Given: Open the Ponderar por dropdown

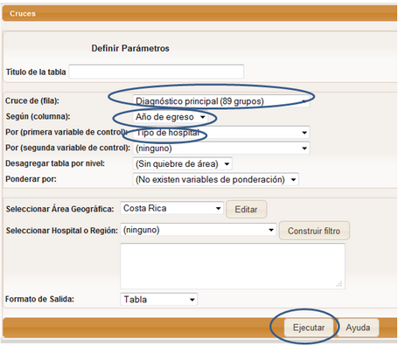Looking at the screenshot, I should pos(215,179).
